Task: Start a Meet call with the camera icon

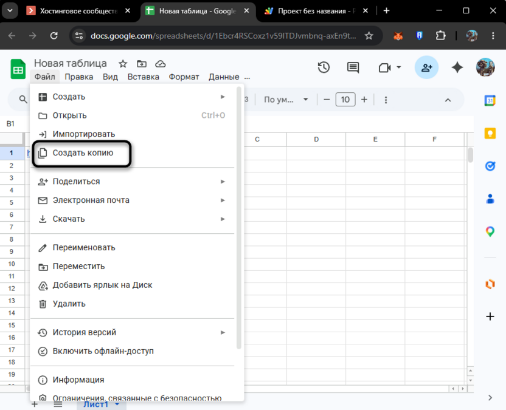Action: pos(384,67)
